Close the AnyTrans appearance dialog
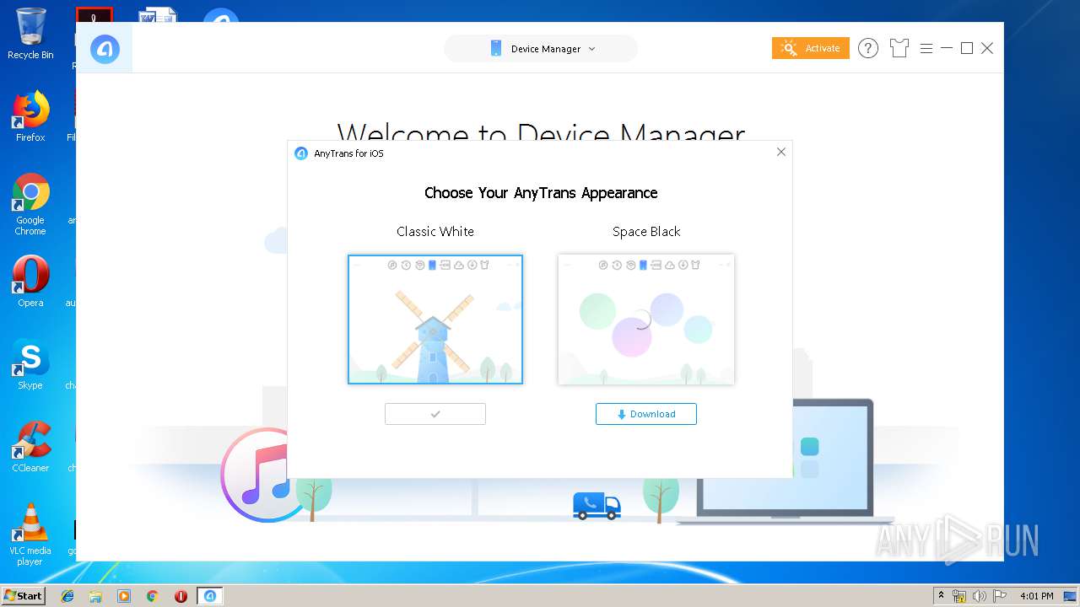Screen dimensions: 1080x607 click(780, 152)
